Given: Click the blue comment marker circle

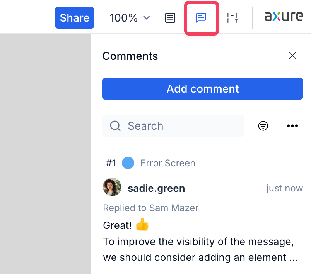Looking at the screenshot, I should pos(128,163).
